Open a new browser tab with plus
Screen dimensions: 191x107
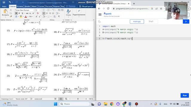pyautogui.click(x=134, y=4)
